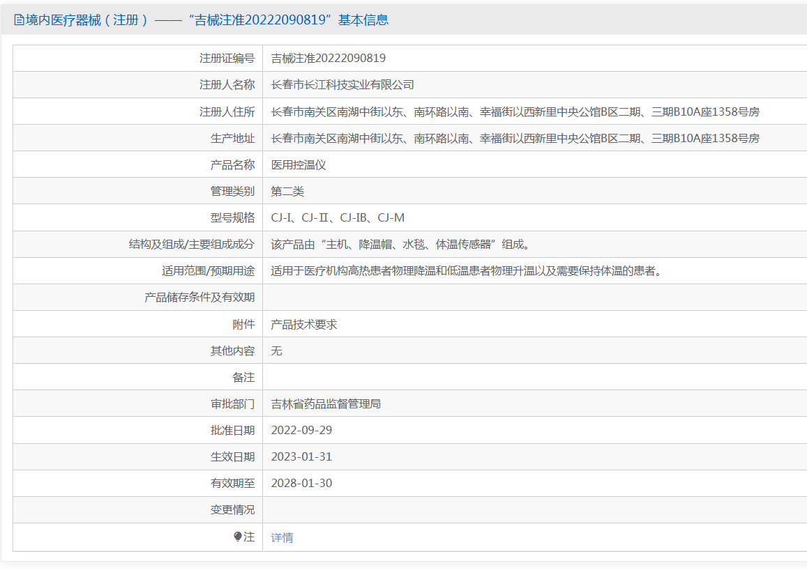Screen dimensions: 807x570
Task: Select product name 医用控温仪
Action: point(299,165)
